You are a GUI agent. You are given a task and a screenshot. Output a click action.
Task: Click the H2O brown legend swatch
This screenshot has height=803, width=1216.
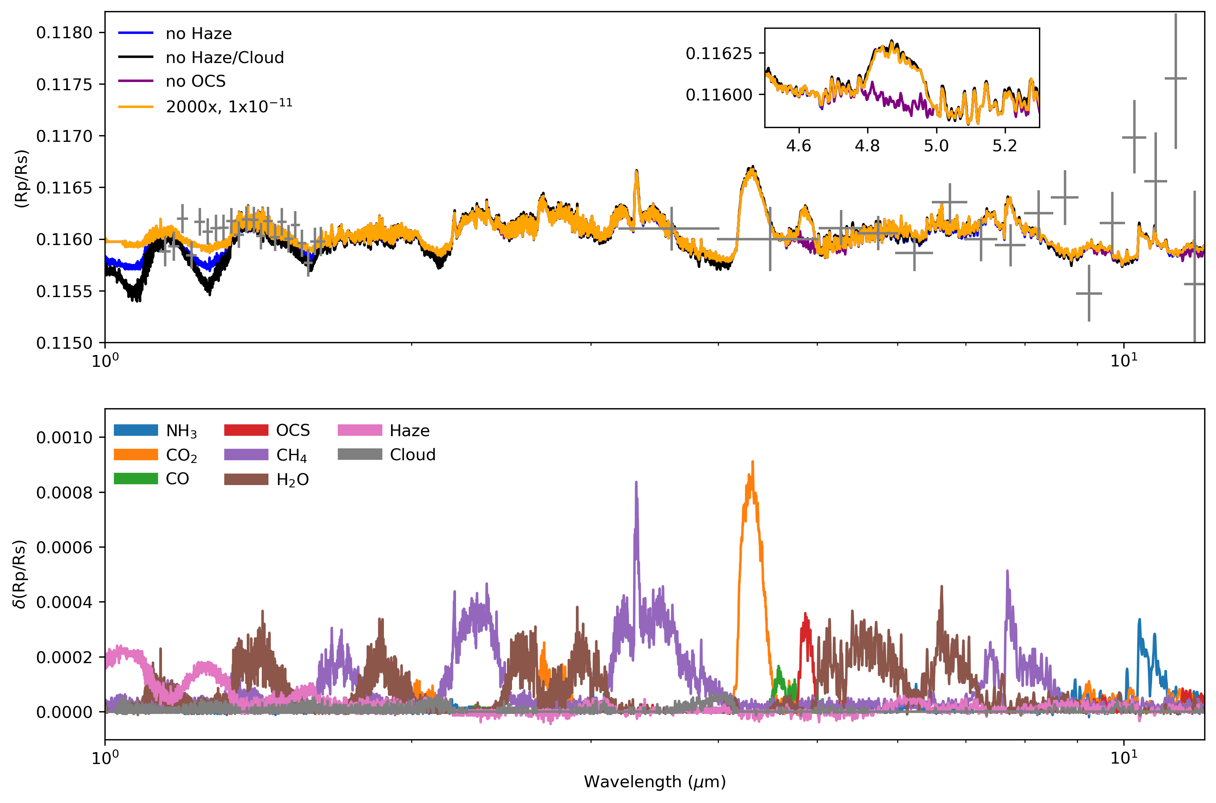pyautogui.click(x=246, y=479)
